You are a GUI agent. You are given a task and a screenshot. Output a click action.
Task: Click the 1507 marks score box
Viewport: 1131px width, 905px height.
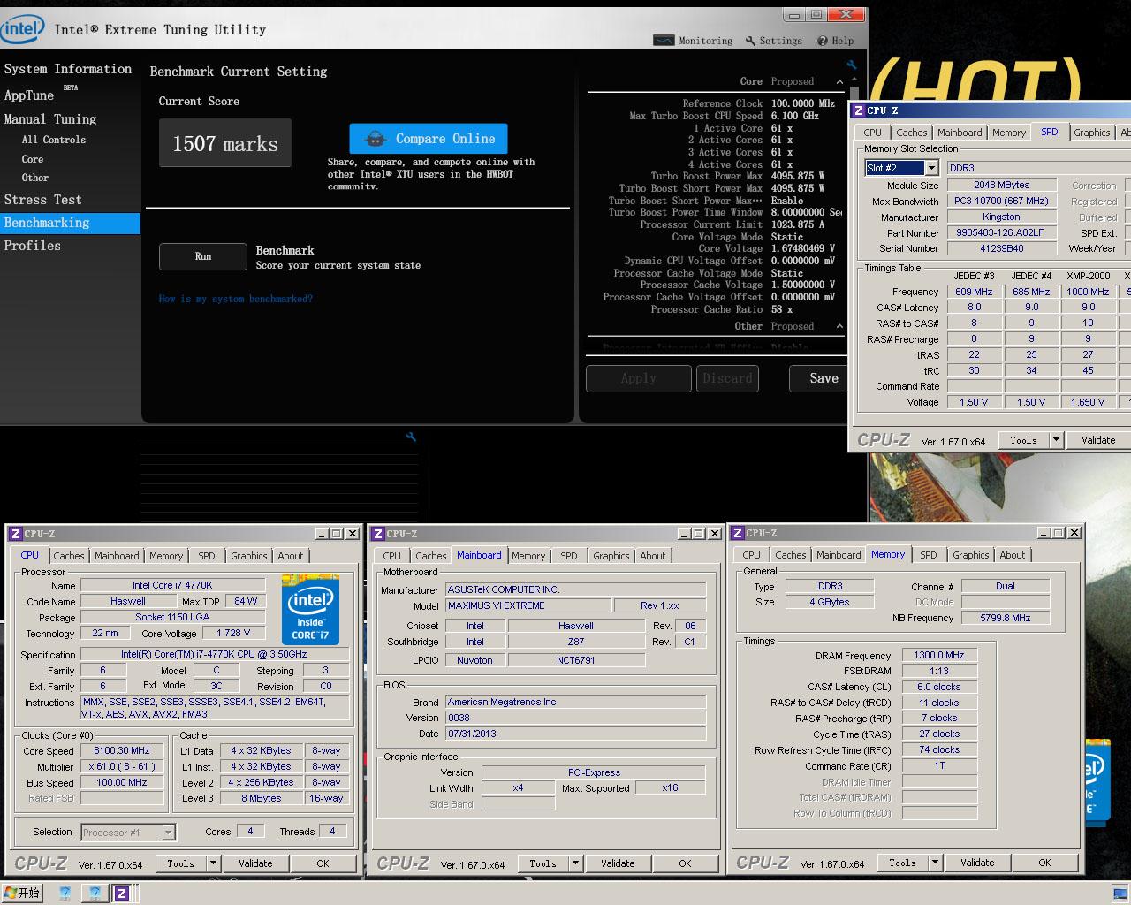coord(225,143)
